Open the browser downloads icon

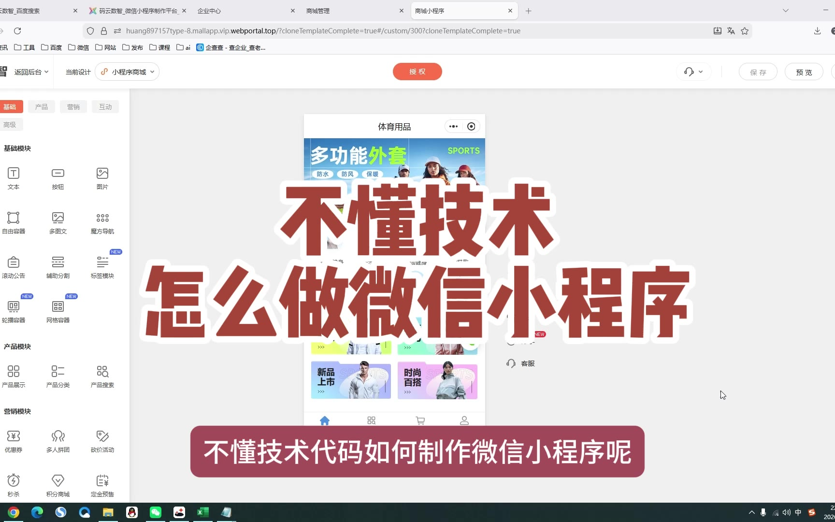click(x=817, y=31)
